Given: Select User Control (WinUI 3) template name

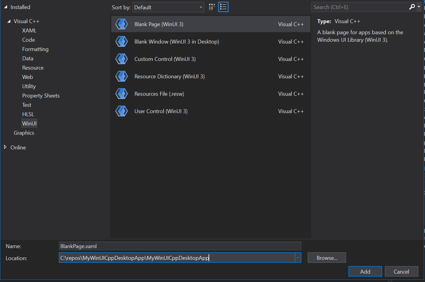Looking at the screenshot, I should click(x=161, y=111).
